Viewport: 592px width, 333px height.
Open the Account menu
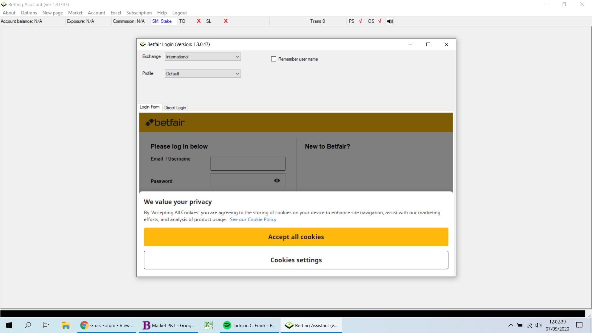(x=97, y=13)
